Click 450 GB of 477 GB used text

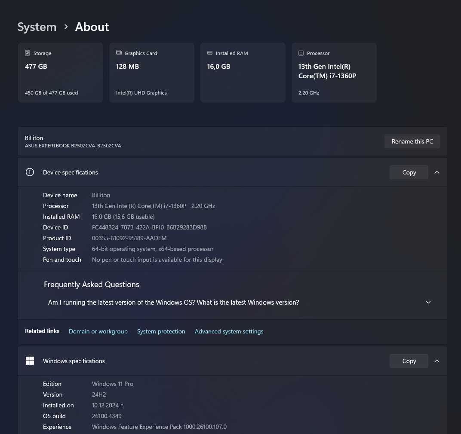(x=52, y=93)
